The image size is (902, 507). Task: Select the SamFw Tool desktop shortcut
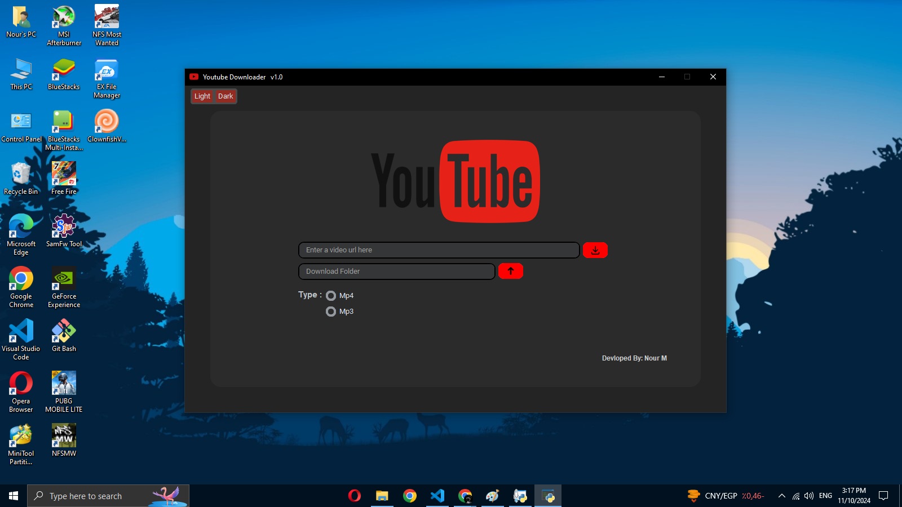point(64,232)
